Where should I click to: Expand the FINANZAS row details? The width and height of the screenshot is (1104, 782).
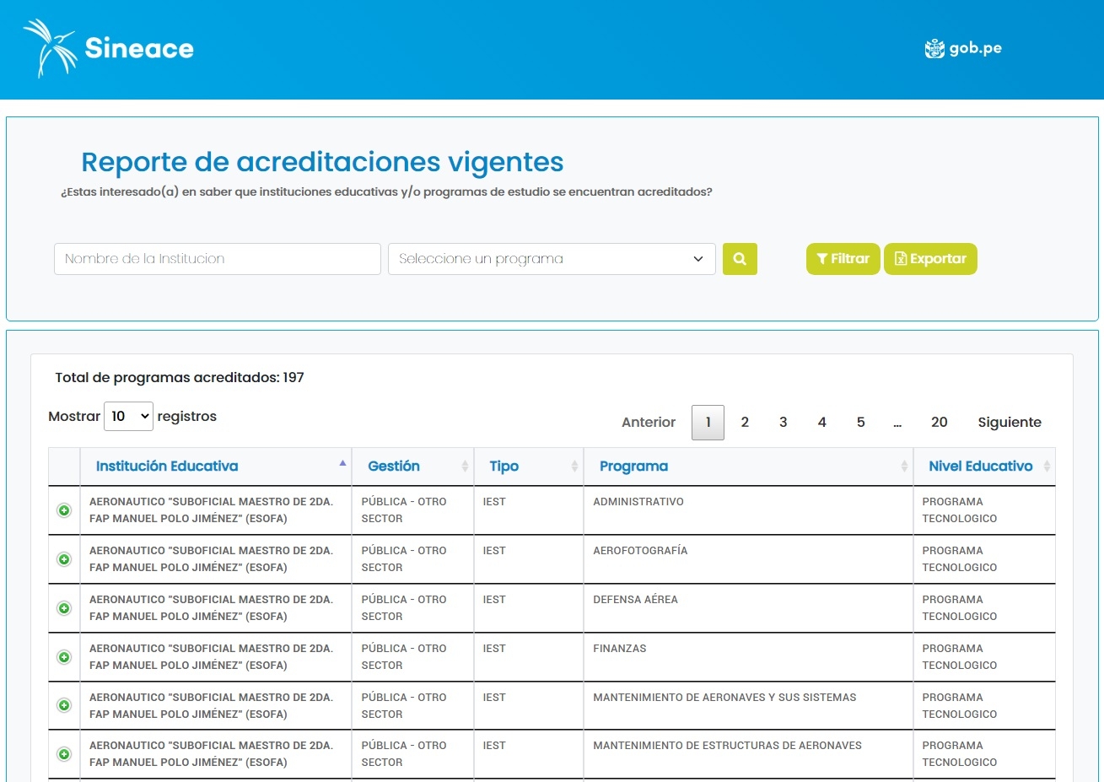64,657
